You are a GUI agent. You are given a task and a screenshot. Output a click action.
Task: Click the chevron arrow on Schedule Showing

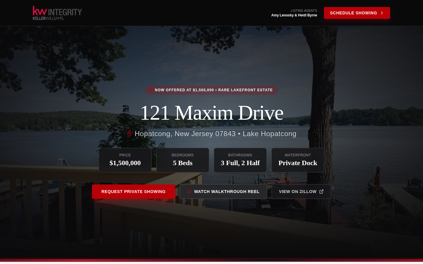pos(382,13)
